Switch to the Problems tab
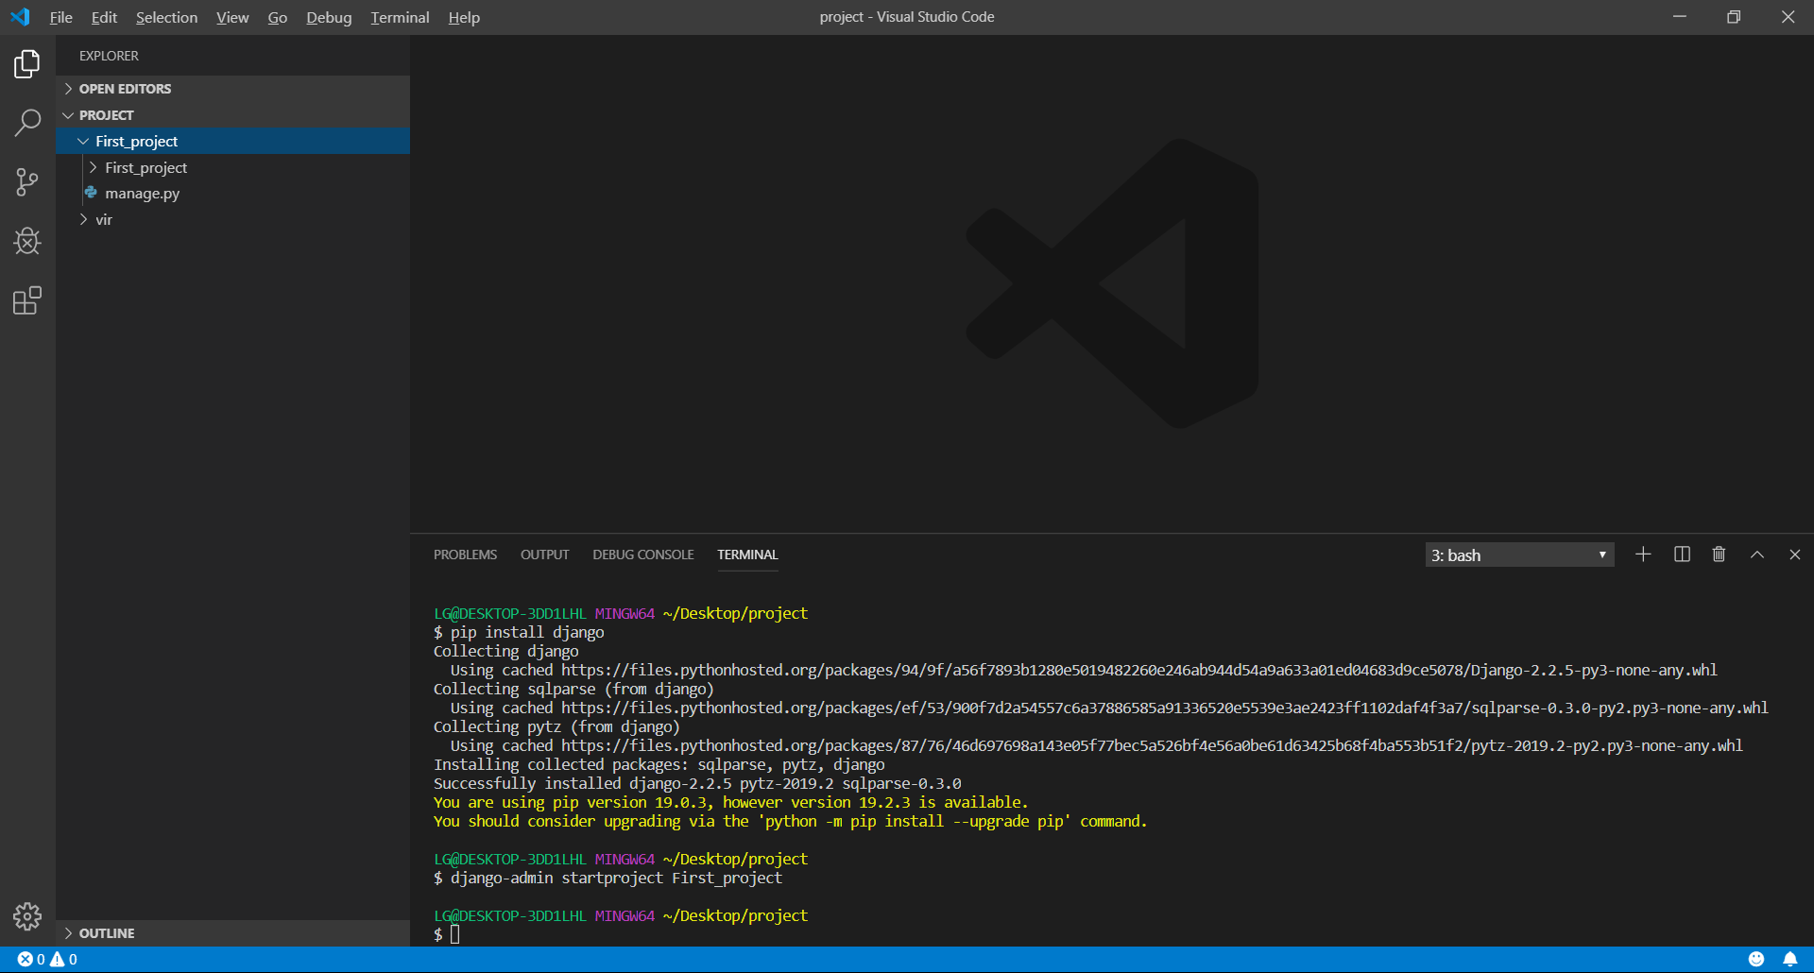The width and height of the screenshot is (1814, 973). tap(465, 555)
